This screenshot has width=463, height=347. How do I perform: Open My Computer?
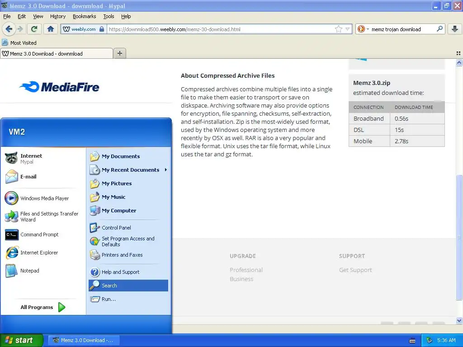click(x=128, y=211)
